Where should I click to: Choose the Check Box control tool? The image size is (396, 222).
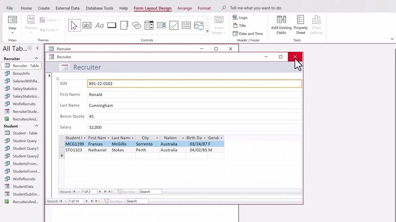(174, 25)
